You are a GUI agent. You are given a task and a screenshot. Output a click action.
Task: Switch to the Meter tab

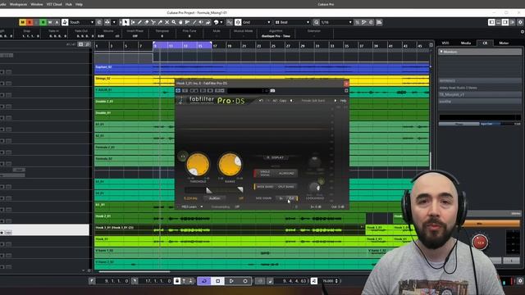click(504, 43)
